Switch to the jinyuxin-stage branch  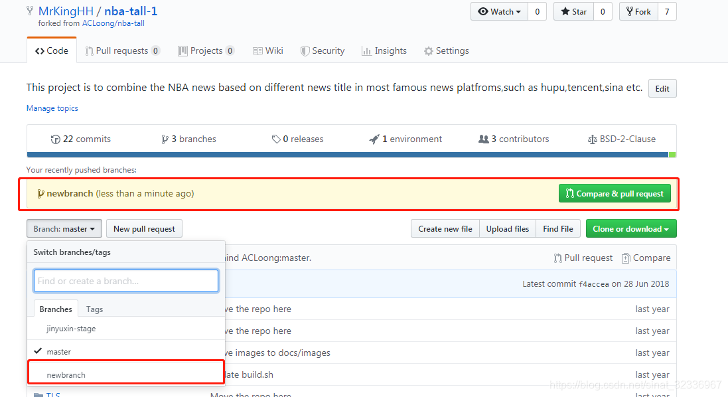126,328
